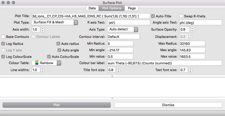This screenshot has height=116, width=225.
Task: Open the Page tab
Action: coord(131,8)
